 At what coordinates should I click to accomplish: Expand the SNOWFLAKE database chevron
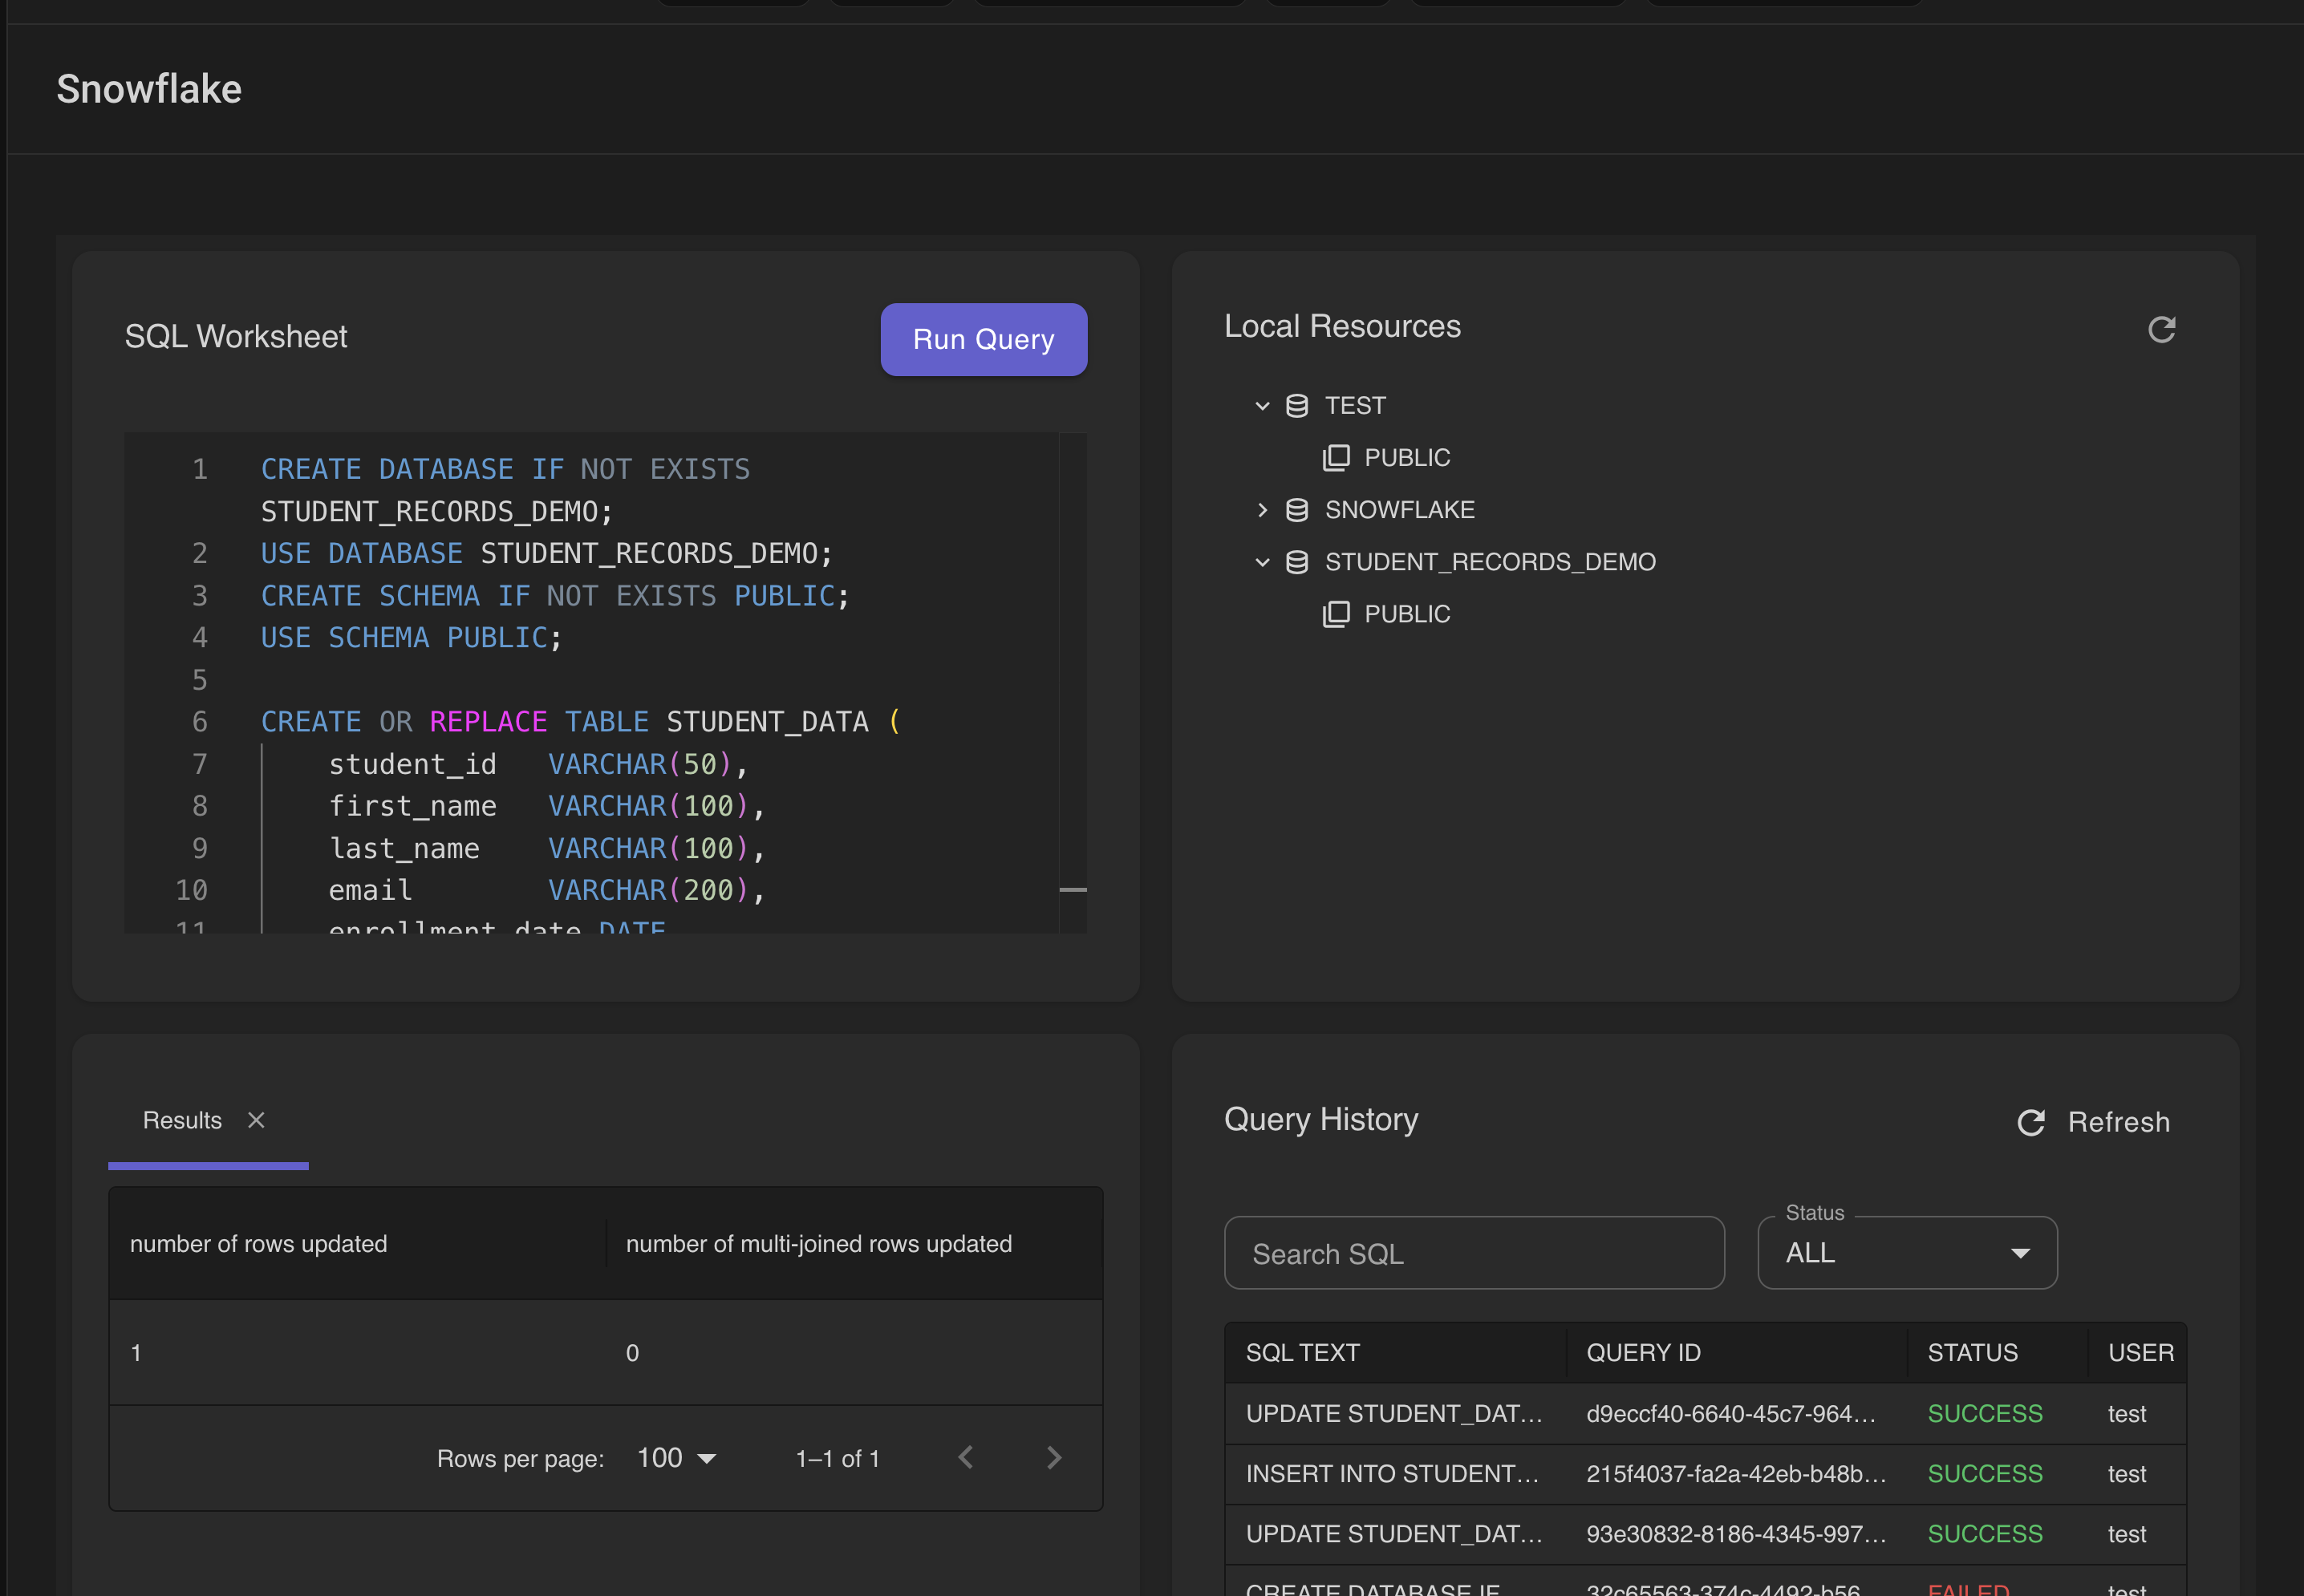pos(1262,510)
